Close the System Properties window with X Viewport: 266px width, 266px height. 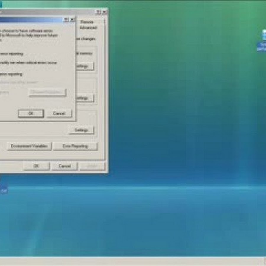104,12
